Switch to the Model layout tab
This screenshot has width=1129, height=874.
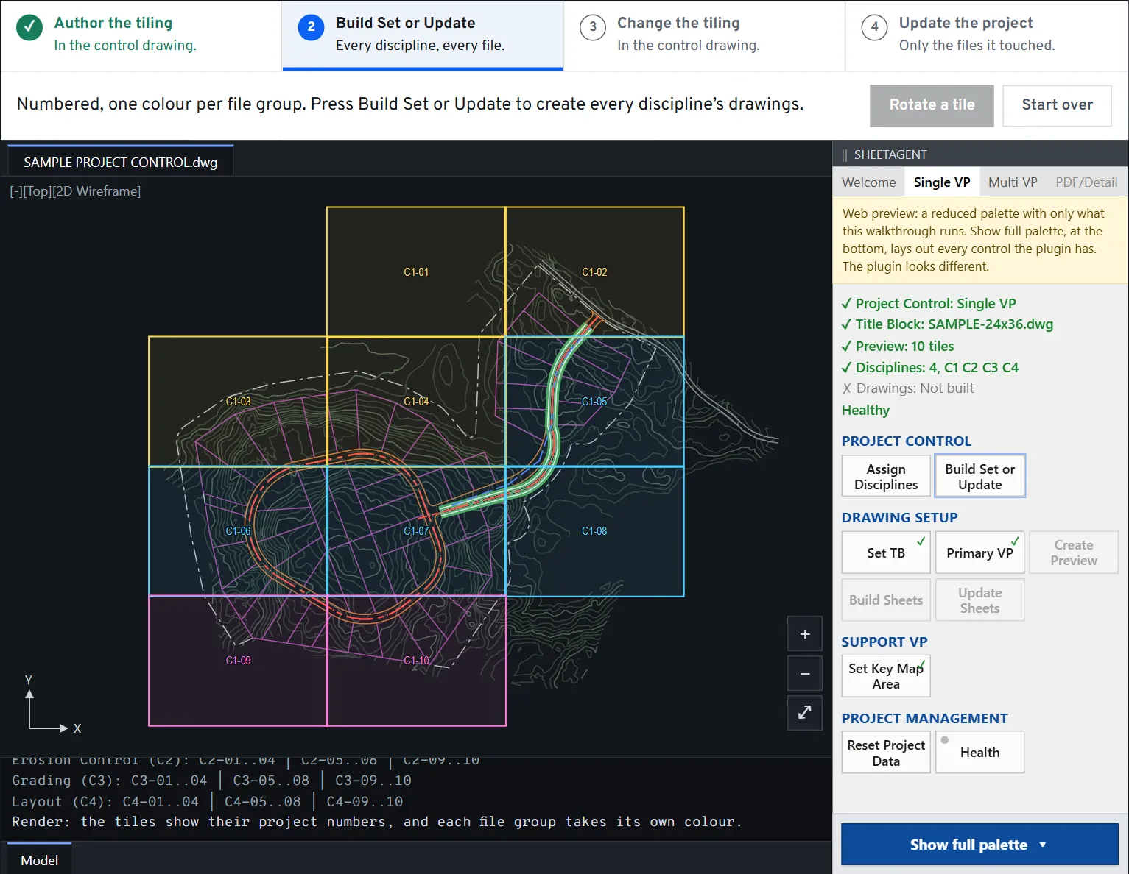[x=40, y=860]
